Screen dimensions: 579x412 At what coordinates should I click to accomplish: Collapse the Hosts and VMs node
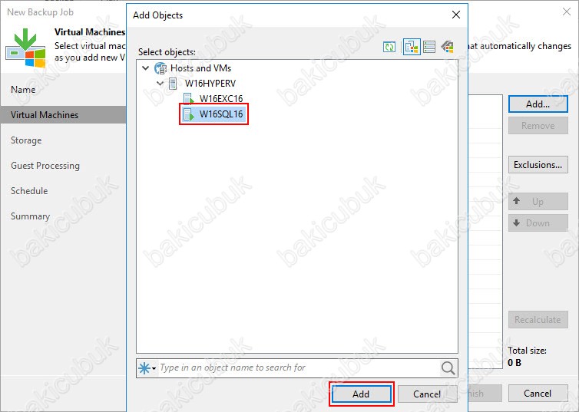pos(146,68)
